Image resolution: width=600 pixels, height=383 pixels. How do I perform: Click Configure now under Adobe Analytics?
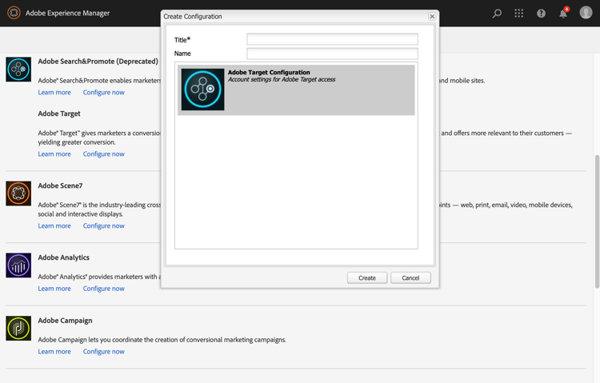pos(104,289)
